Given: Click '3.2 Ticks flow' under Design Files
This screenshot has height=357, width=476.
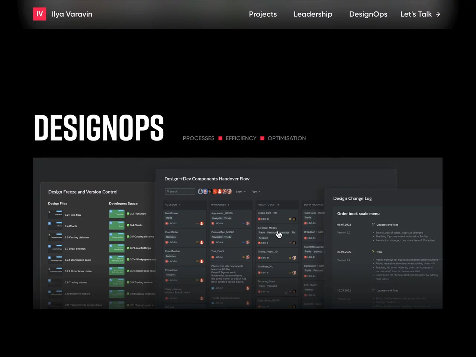Looking at the screenshot, I should [x=73, y=215].
